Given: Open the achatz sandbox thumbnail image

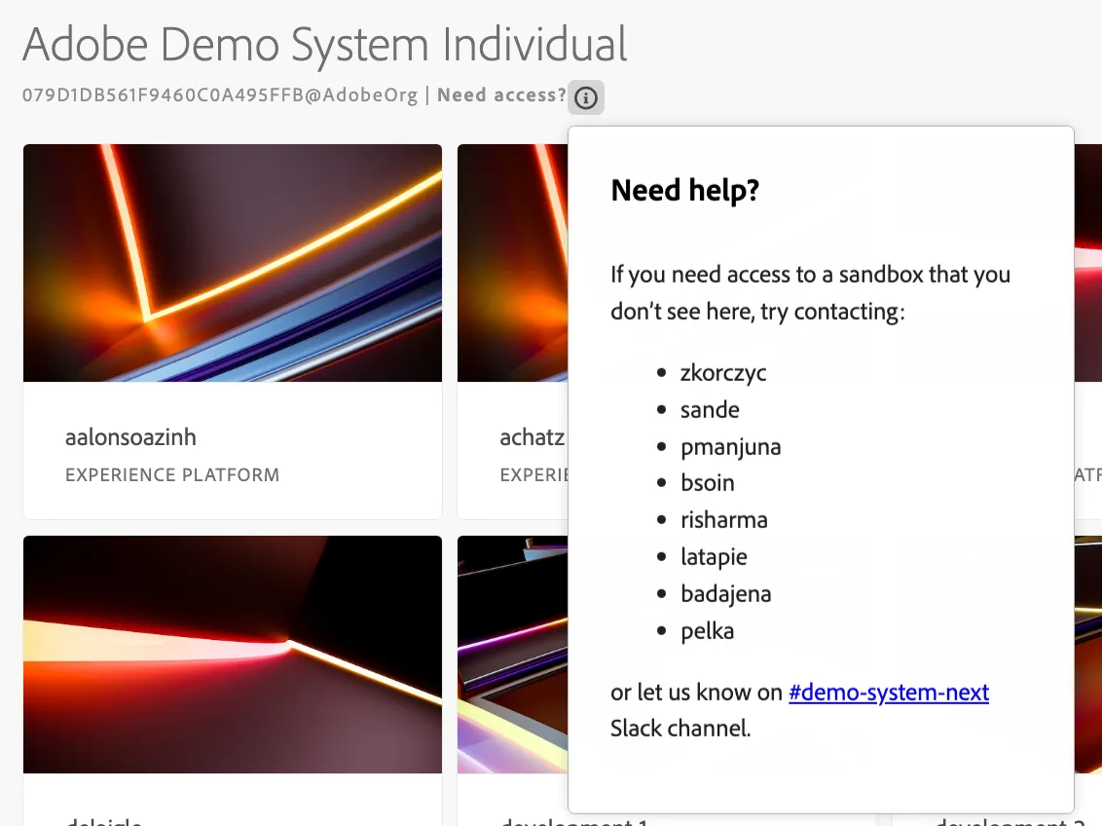Looking at the screenshot, I should [x=512, y=263].
